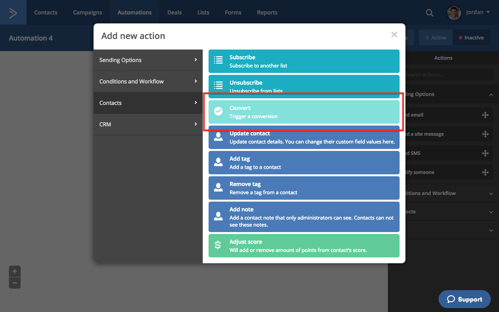The image size is (499, 312).
Task: Open the Campaigns menu
Action: (87, 12)
